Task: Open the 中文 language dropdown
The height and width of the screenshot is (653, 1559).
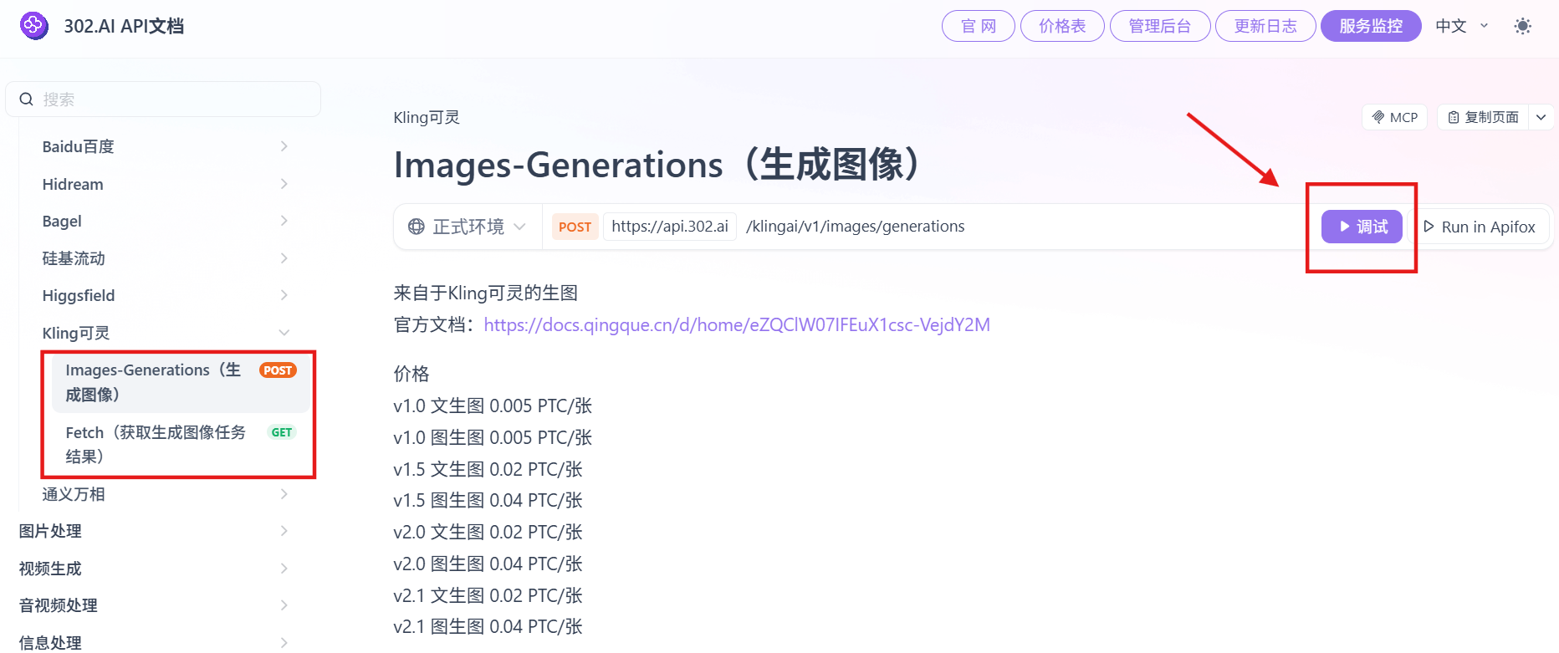Action: (1462, 26)
